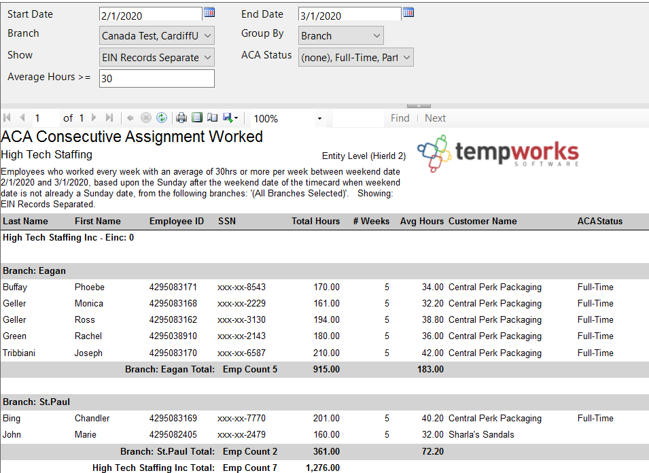
Task: Click Branch: Eagan Total 915.00
Action: point(326,370)
